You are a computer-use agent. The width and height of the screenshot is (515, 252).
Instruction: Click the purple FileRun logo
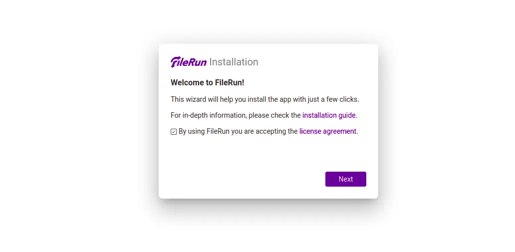[x=189, y=62]
